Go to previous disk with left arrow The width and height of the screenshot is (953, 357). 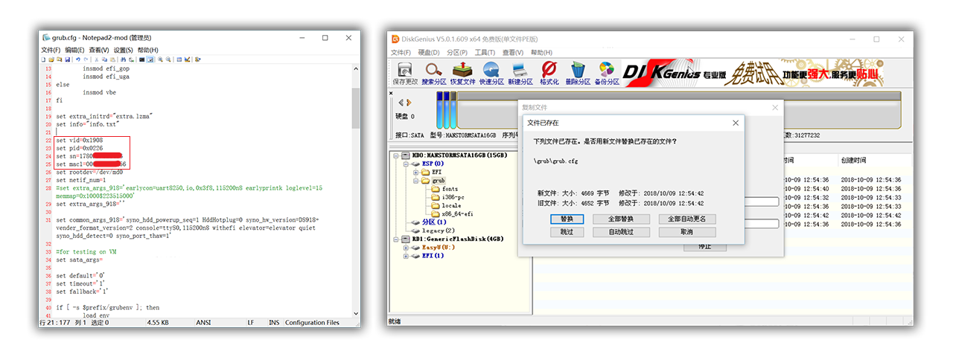pyautogui.click(x=401, y=103)
